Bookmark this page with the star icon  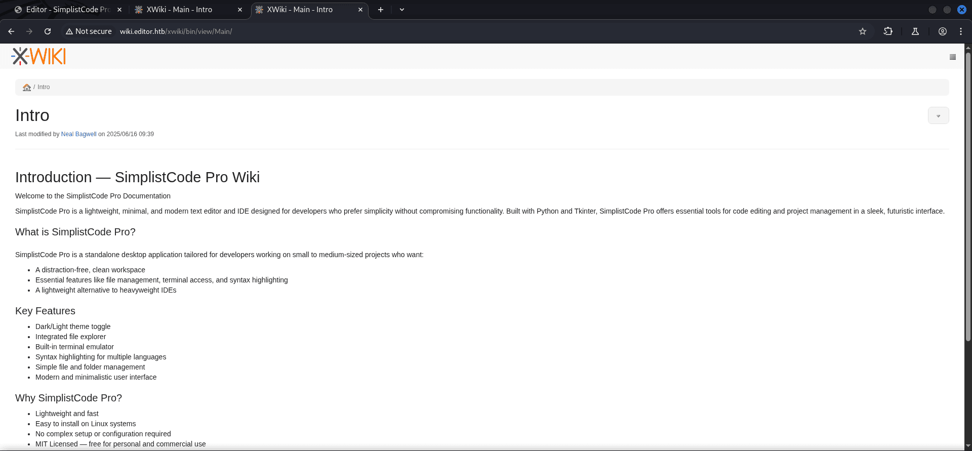(863, 31)
